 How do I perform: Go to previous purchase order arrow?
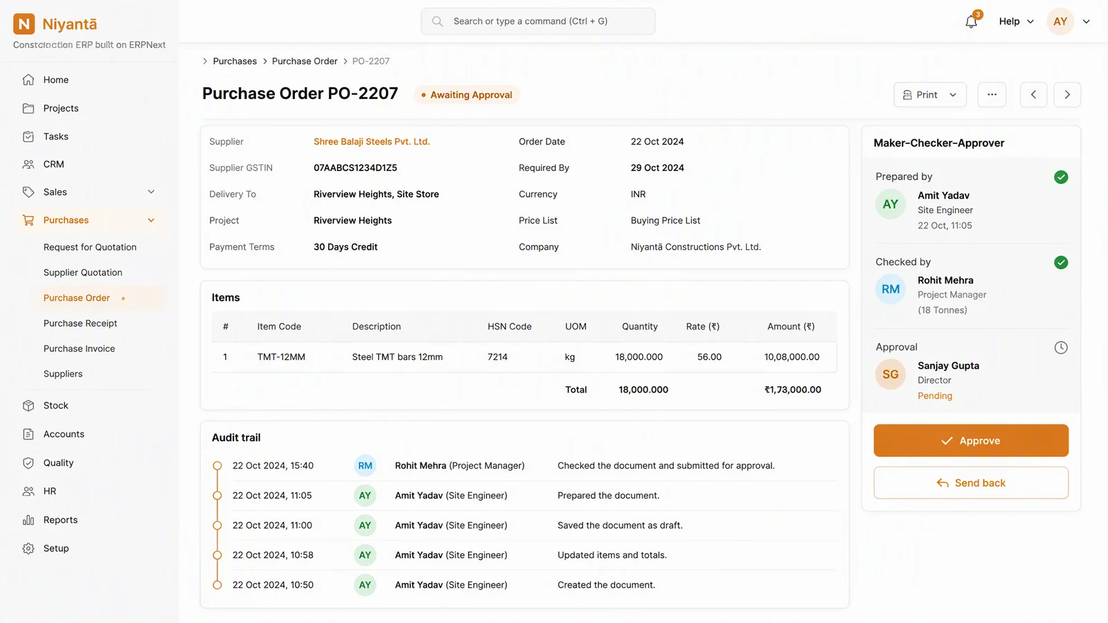point(1033,95)
